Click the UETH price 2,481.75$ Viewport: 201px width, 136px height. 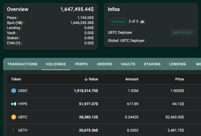[176, 130]
